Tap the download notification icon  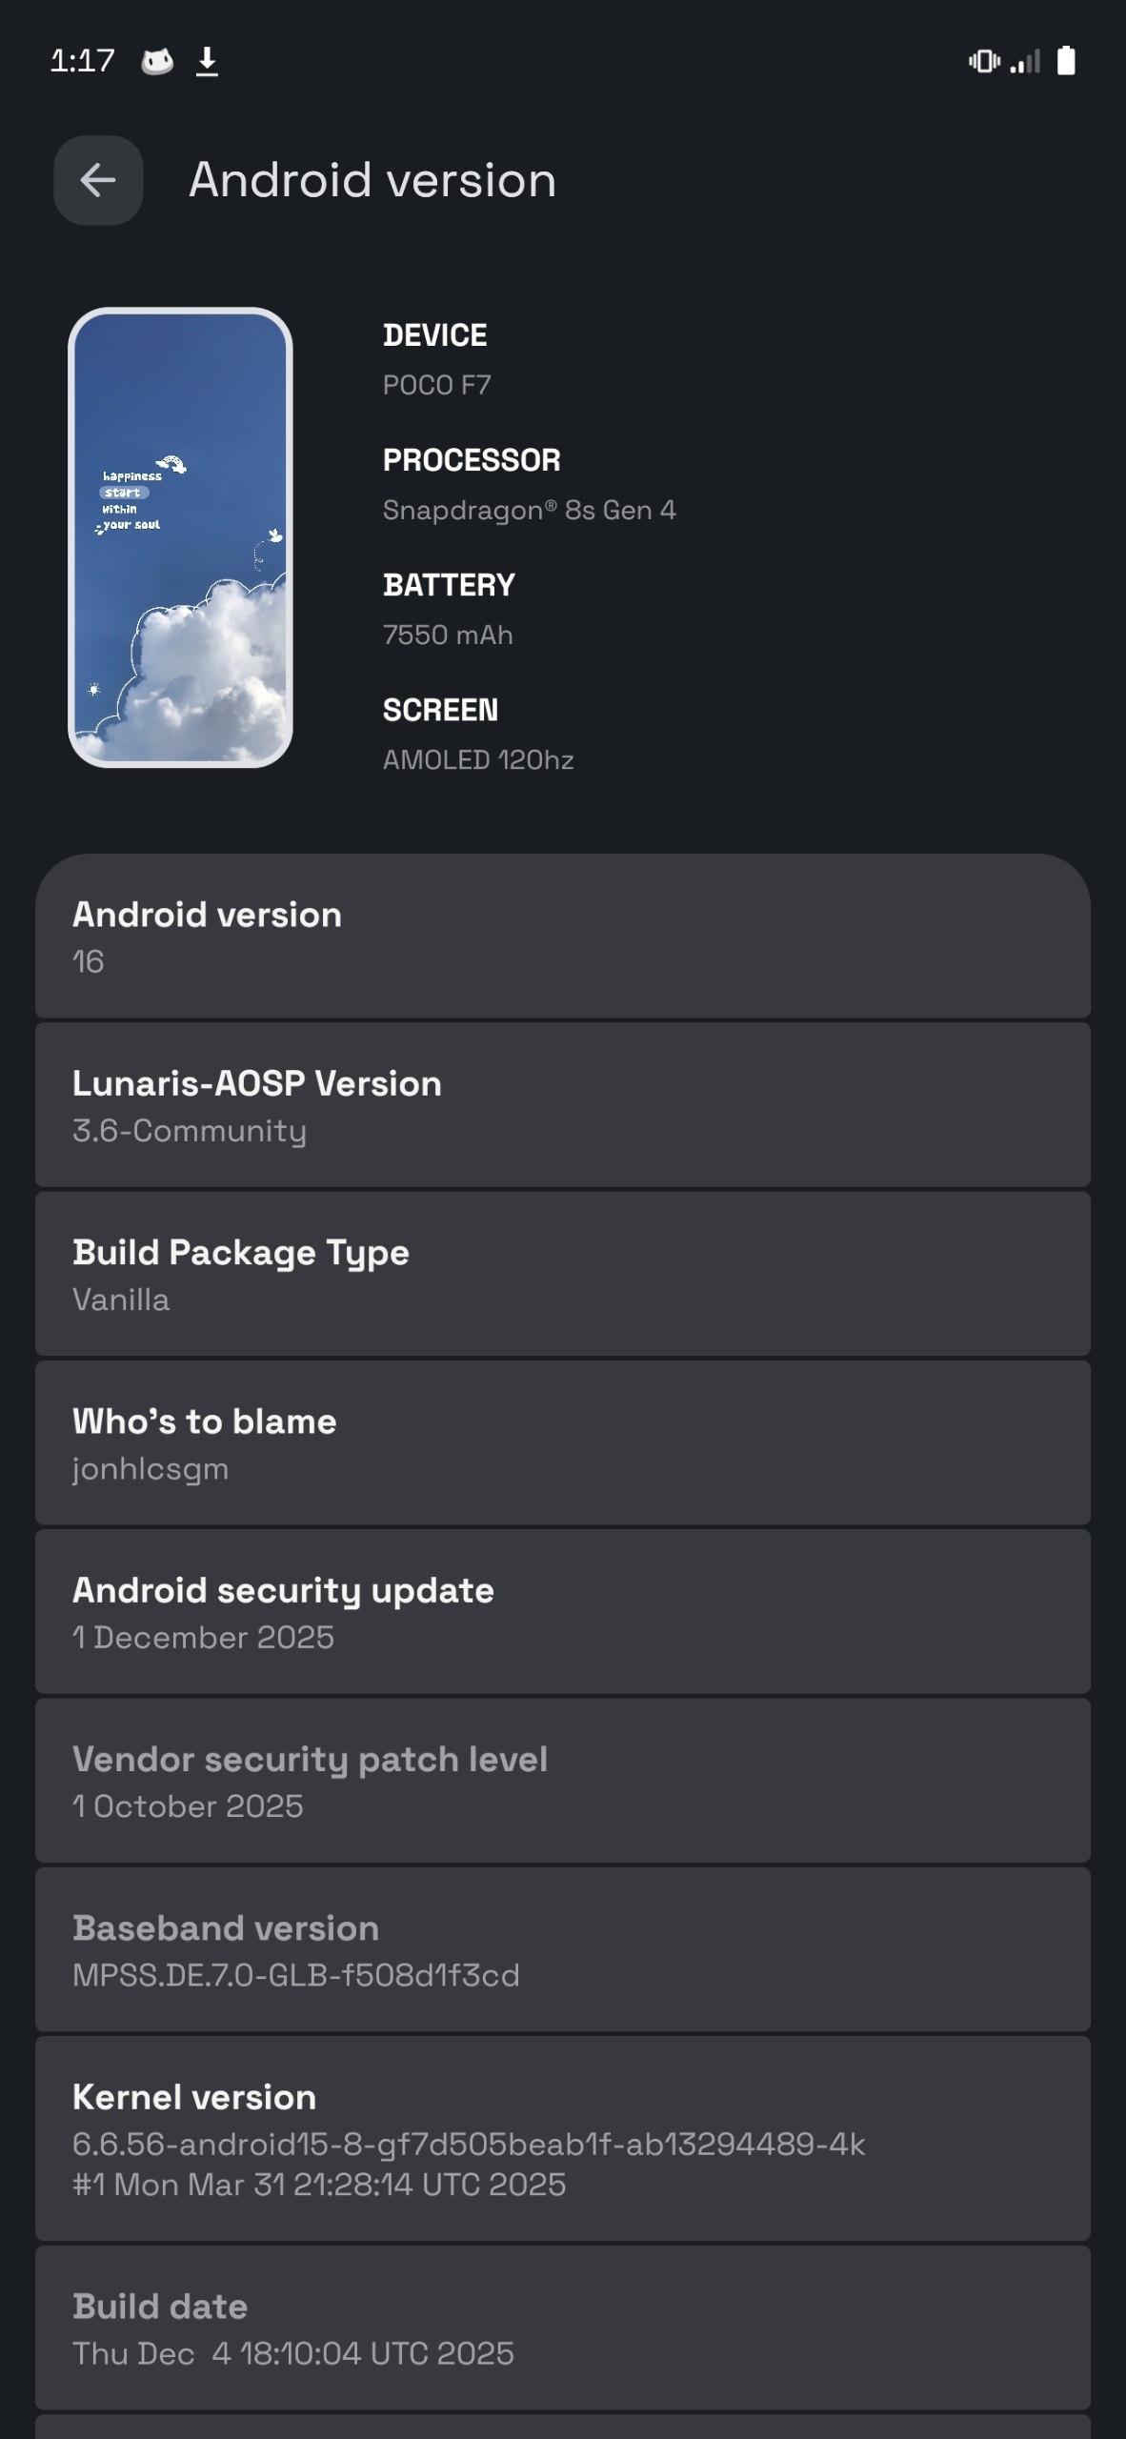(x=207, y=62)
